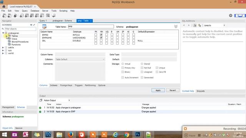Viewport: 246px width, 138px height.
Task: Open Google Chrome from the taskbar
Action: click(126, 135)
